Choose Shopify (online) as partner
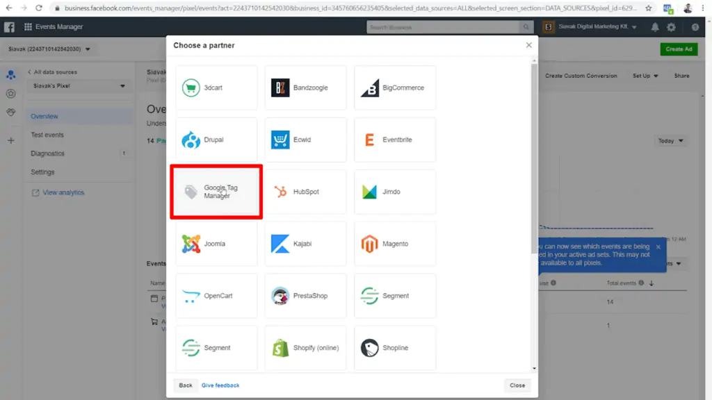The image size is (712, 400). (x=305, y=348)
